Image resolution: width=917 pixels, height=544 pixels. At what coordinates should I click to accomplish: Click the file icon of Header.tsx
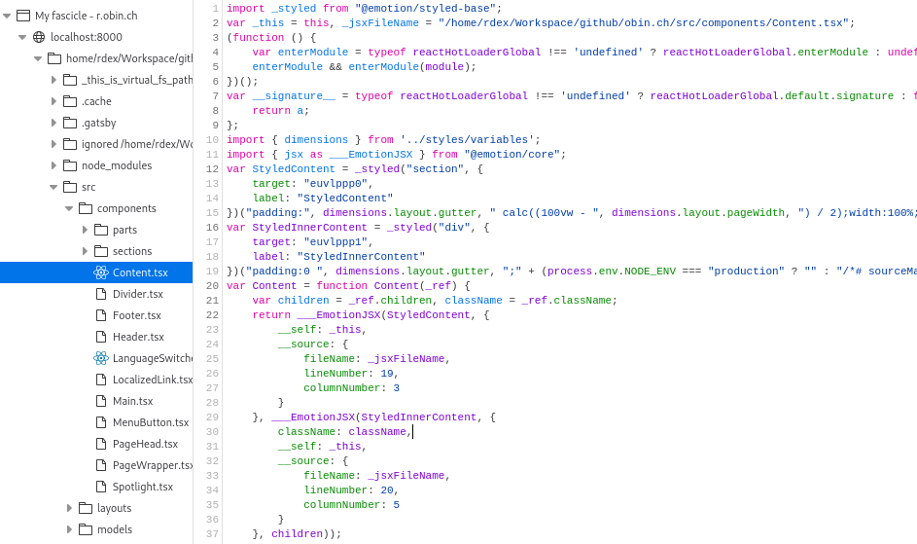click(101, 337)
